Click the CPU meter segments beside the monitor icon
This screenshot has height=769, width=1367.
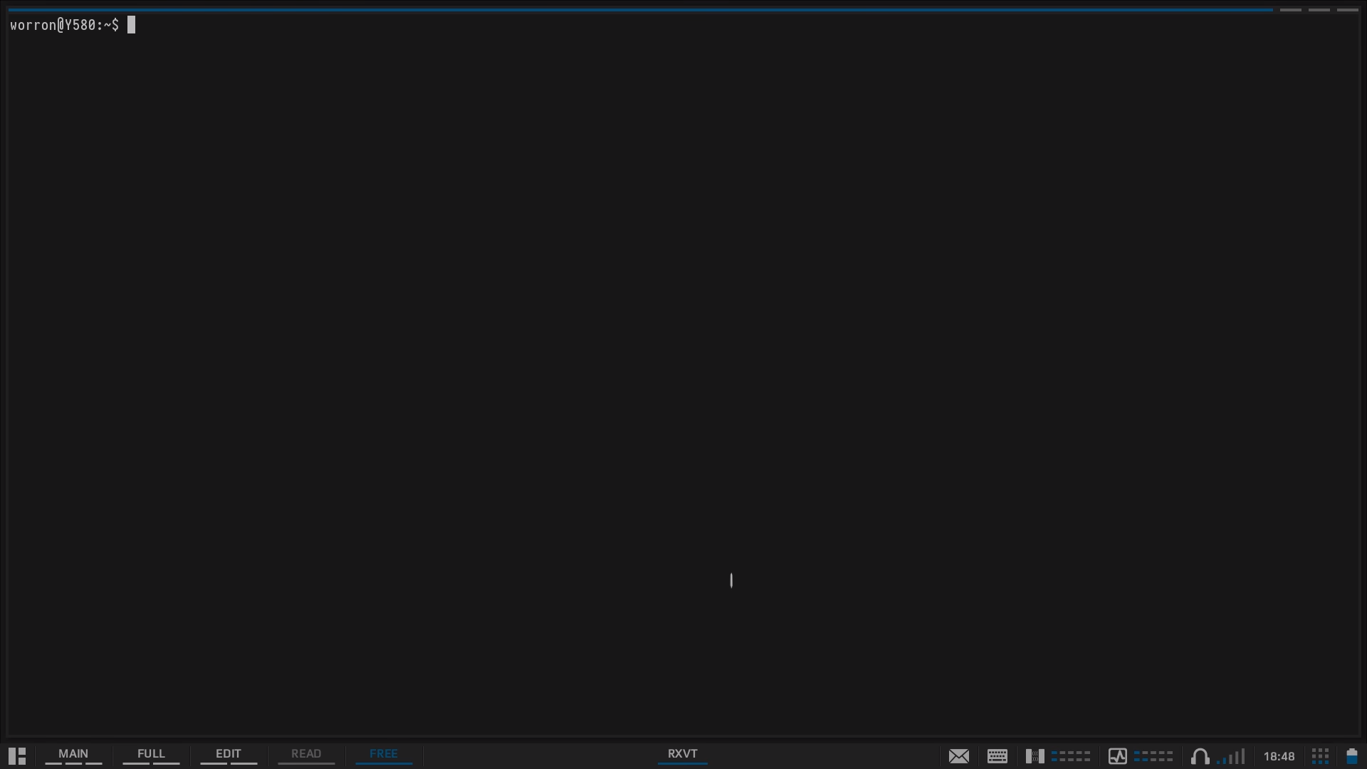click(x=1153, y=758)
